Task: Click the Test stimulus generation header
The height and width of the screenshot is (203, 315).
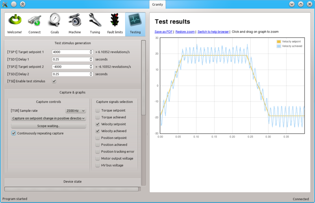Action: click(x=72, y=43)
